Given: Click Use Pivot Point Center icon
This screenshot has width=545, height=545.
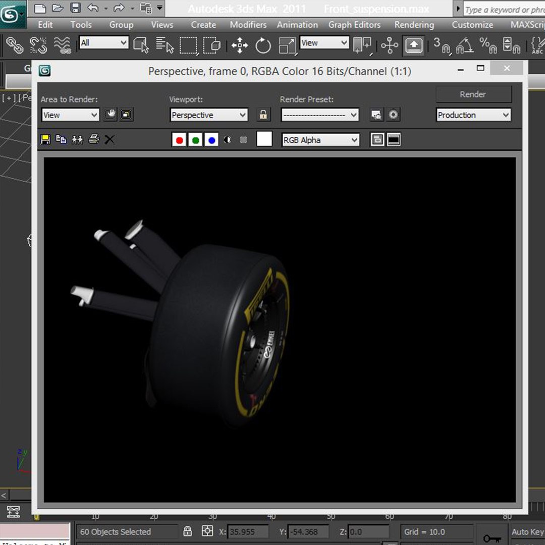Looking at the screenshot, I should [x=362, y=45].
